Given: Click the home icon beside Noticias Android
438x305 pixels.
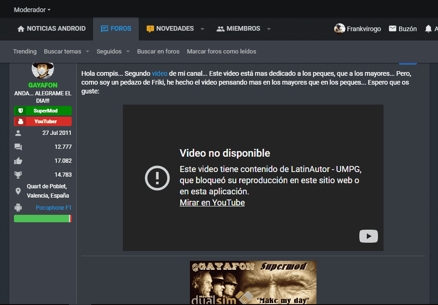Looking at the screenshot, I should pyautogui.click(x=20, y=29).
